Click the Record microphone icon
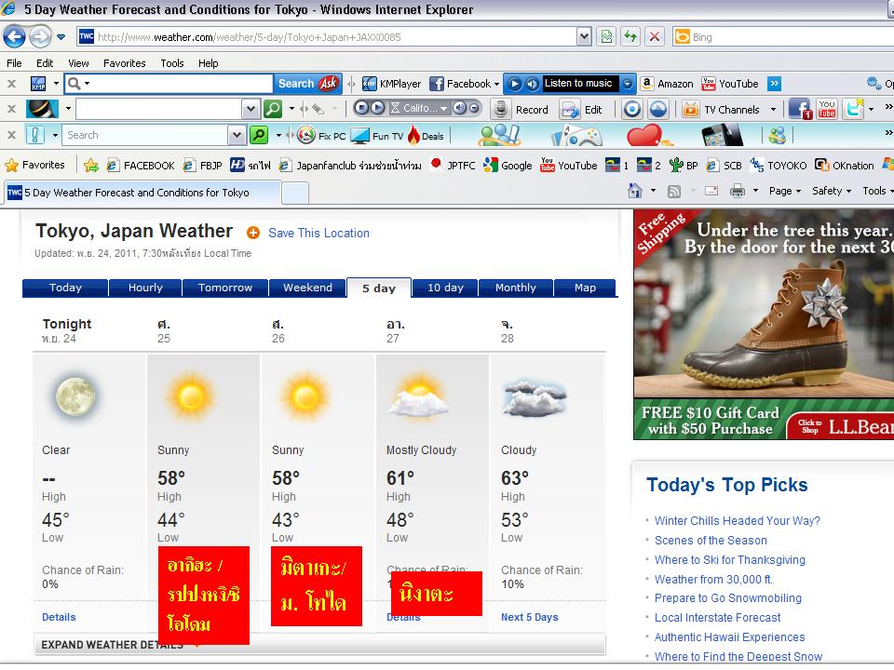This screenshot has height=670, width=894. pyautogui.click(x=501, y=109)
